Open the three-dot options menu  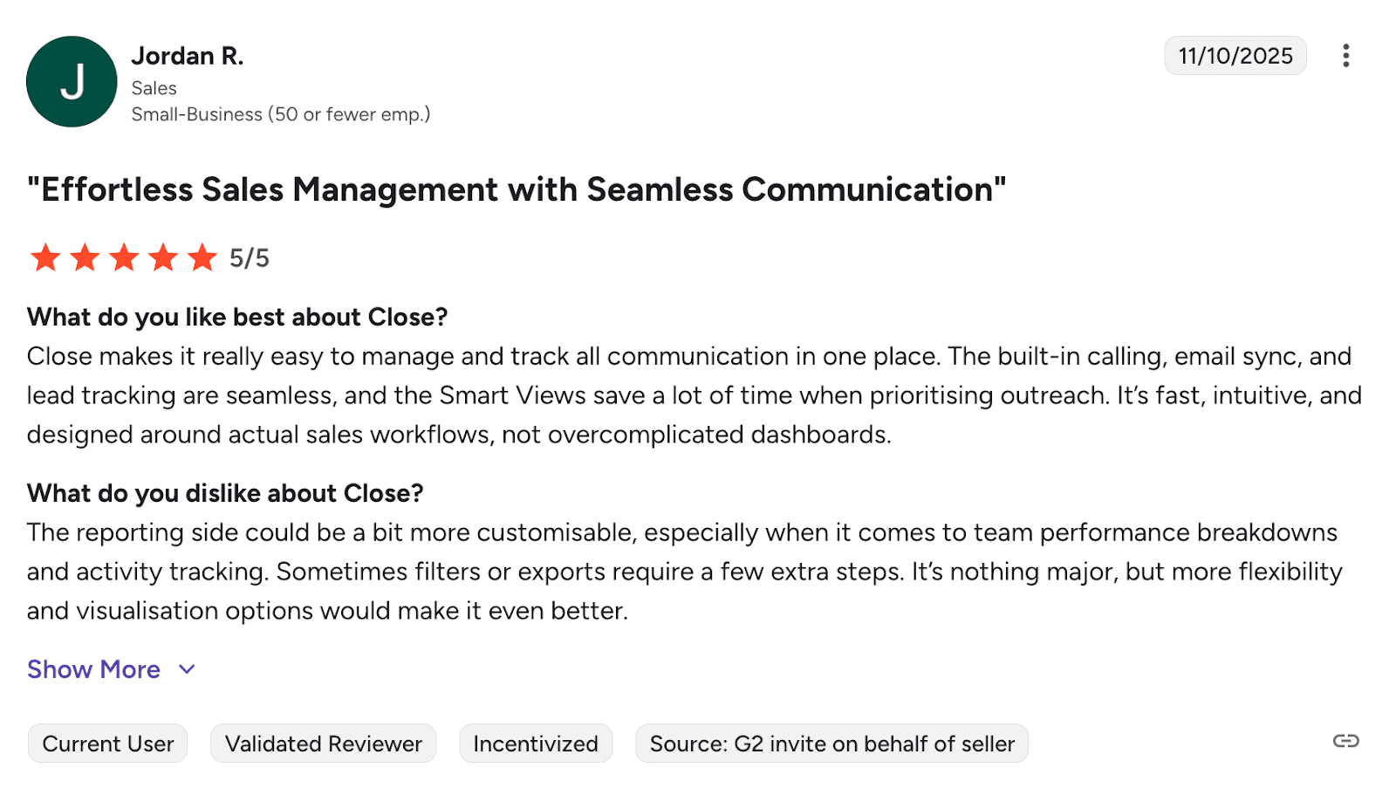[x=1345, y=56]
